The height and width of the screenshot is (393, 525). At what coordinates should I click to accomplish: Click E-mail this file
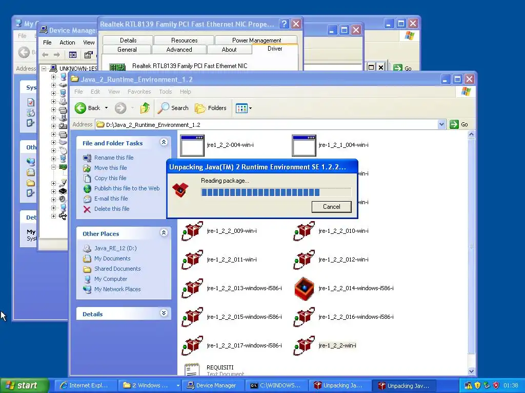tap(111, 199)
